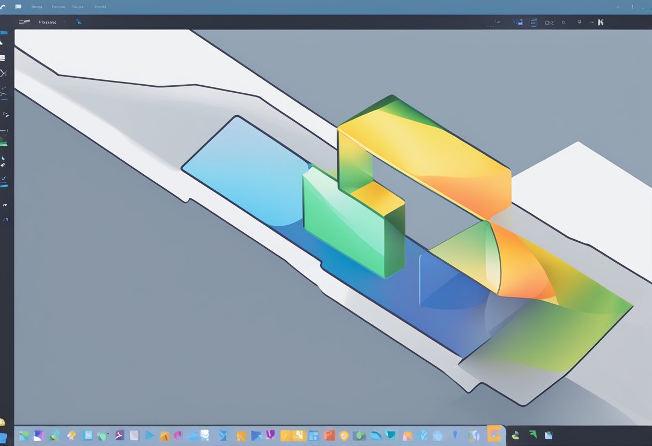Select the crossed-lines tool in the left sidebar

click(4, 73)
